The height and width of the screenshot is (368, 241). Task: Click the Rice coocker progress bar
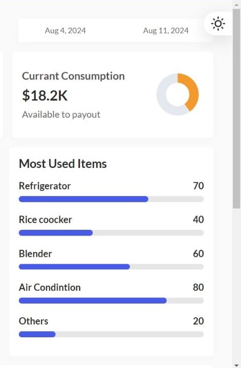(x=111, y=233)
